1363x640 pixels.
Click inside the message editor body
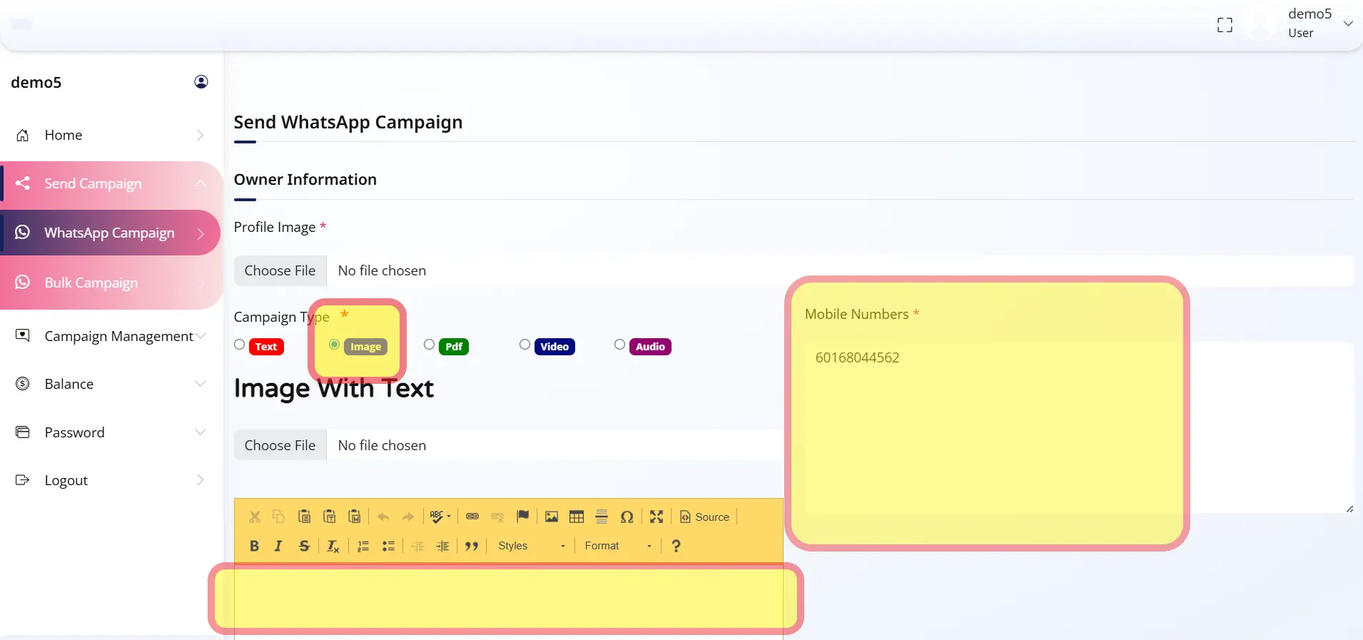[x=508, y=601]
